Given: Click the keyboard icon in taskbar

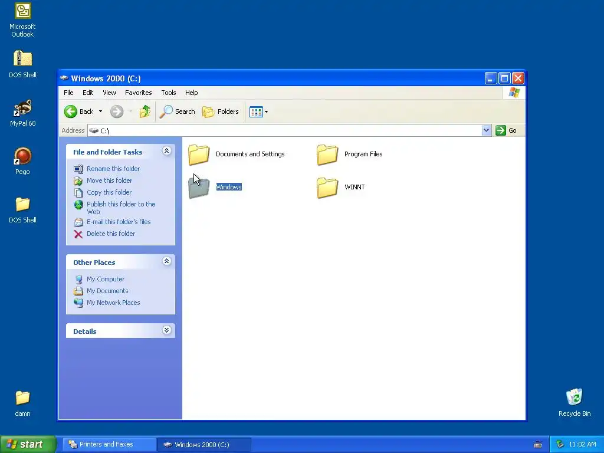Looking at the screenshot, I should click(x=538, y=445).
